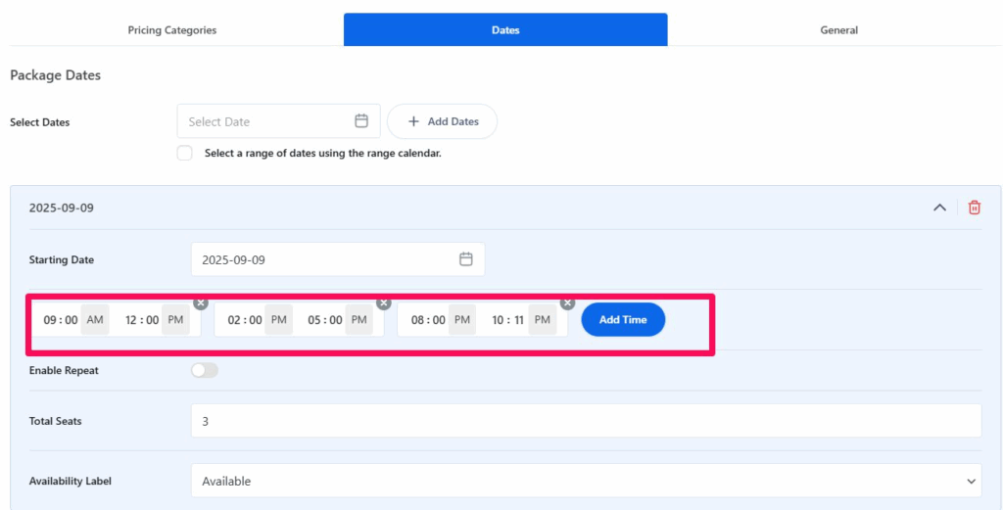Viewport: 1003px width, 510px height.
Task: Collapse the 2025-09-09 date panel
Action: pos(939,208)
